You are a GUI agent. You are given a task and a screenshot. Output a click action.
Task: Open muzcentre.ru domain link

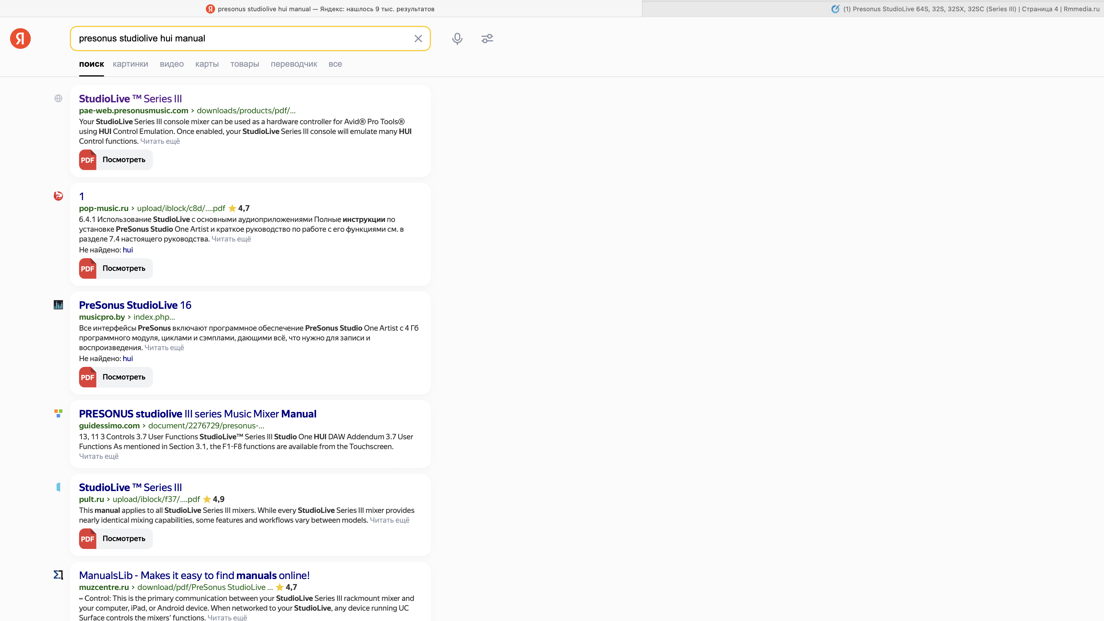coord(104,587)
